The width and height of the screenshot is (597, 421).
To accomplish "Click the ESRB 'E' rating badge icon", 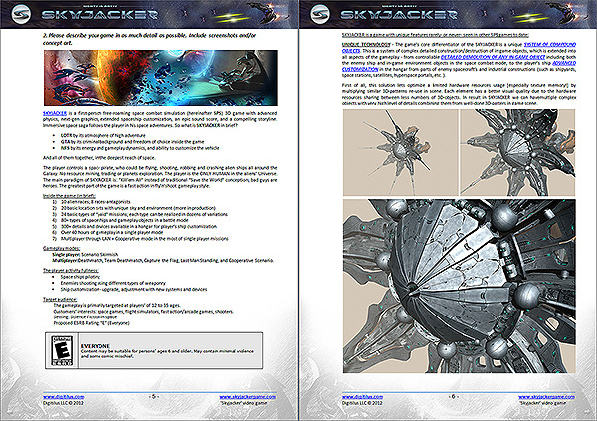I will (62, 351).
